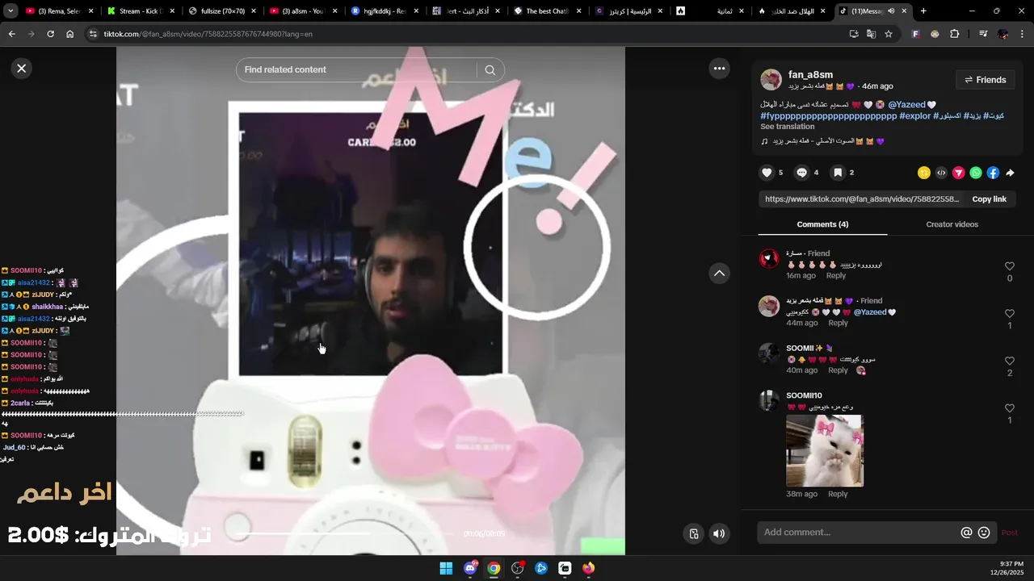Like SOOMII10 comment with cat image
Image resolution: width=1034 pixels, height=581 pixels.
1009,409
